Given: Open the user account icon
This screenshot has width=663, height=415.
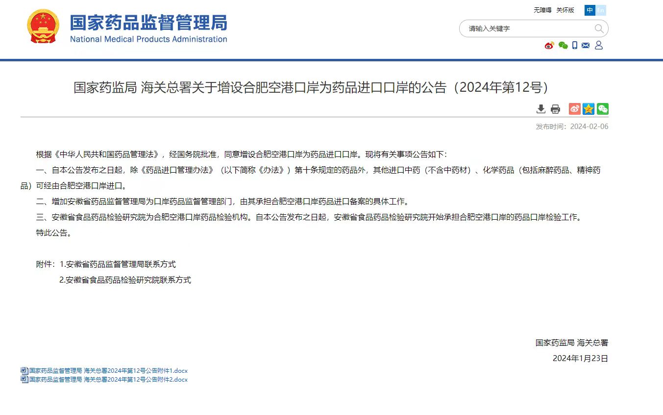Looking at the screenshot, I should 599,46.
